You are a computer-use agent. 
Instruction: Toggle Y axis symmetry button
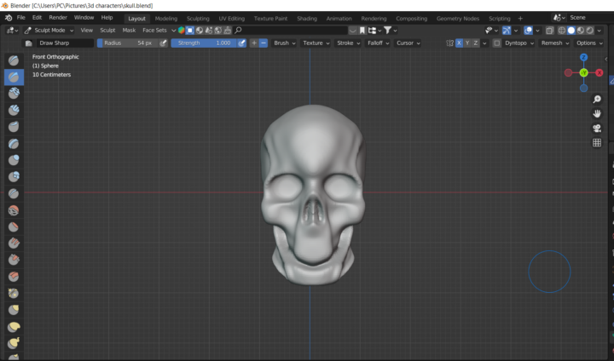coord(468,43)
